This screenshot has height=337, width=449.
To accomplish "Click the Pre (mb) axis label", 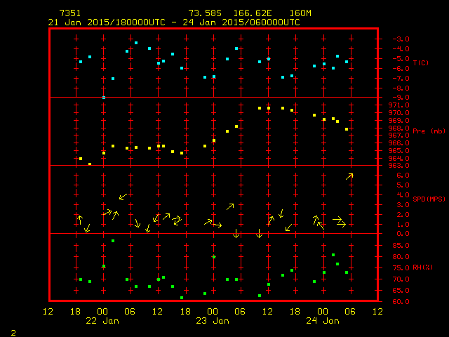I will click(x=429, y=131).
